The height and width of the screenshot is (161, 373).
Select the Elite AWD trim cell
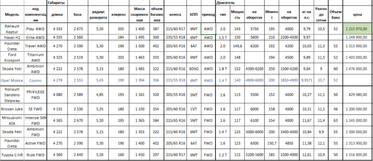[x=35, y=37]
